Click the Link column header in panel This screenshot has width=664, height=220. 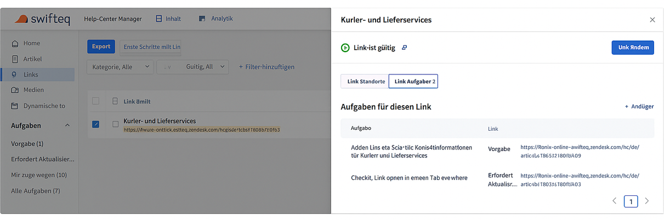493,129
